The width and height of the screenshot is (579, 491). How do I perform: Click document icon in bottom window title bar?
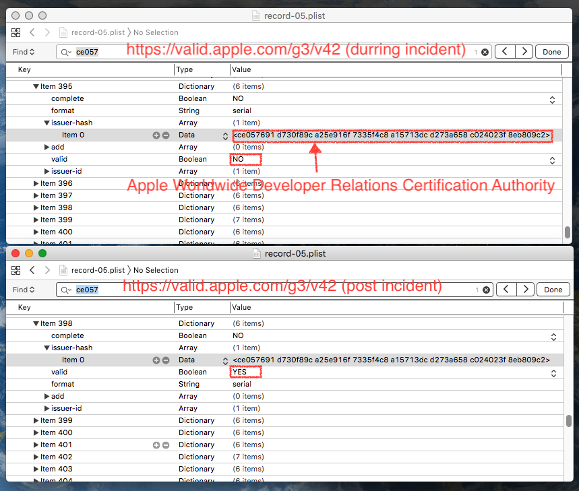(x=257, y=253)
